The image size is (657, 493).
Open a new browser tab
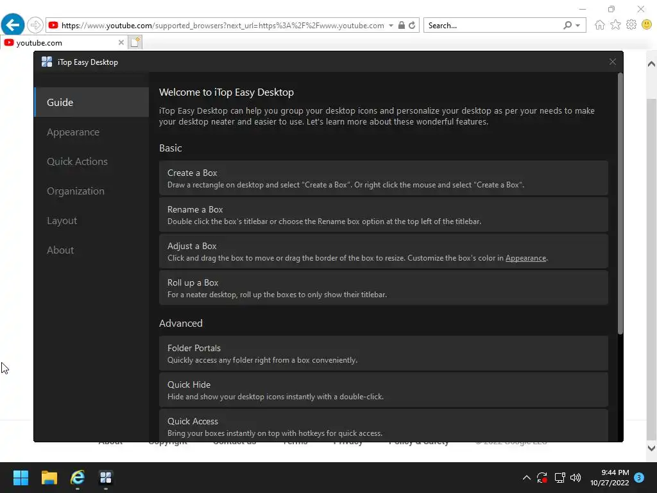click(x=135, y=42)
